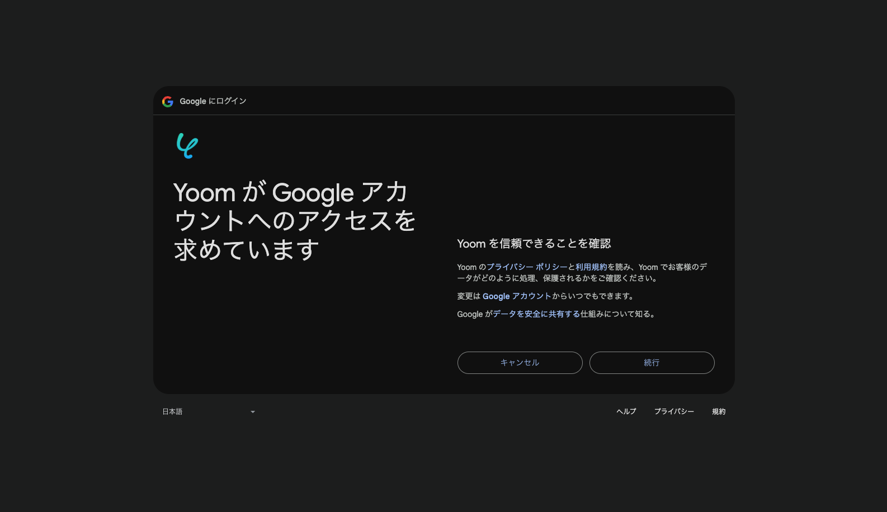Image resolution: width=887 pixels, height=512 pixels.
Task: Click the Google logo icon in header
Action: coord(167,101)
